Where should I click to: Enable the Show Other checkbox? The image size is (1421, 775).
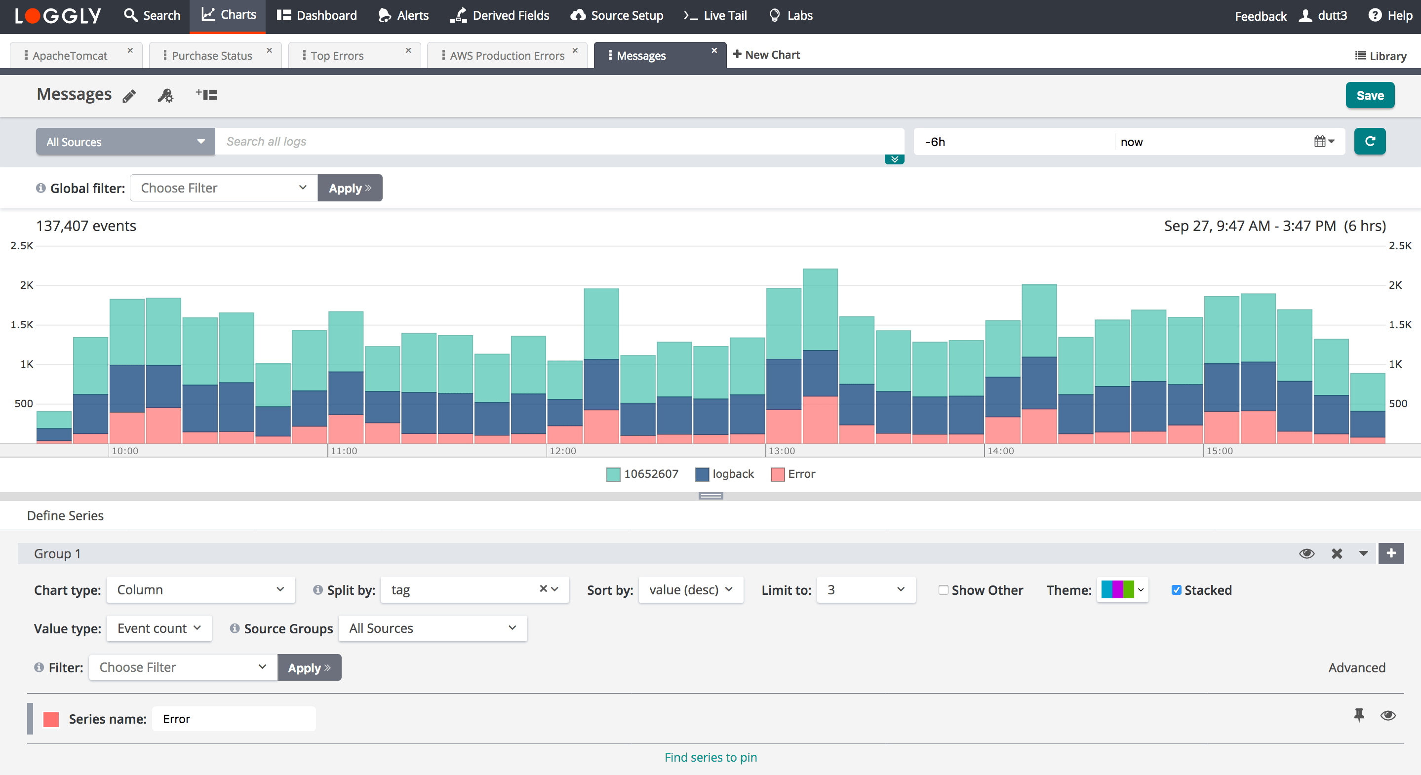(x=943, y=590)
